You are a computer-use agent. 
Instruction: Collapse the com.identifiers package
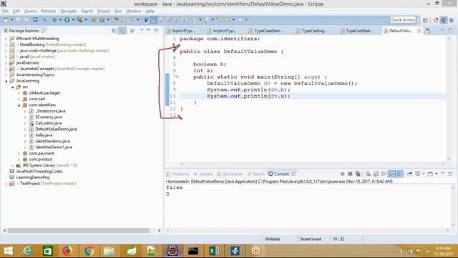click(19, 105)
